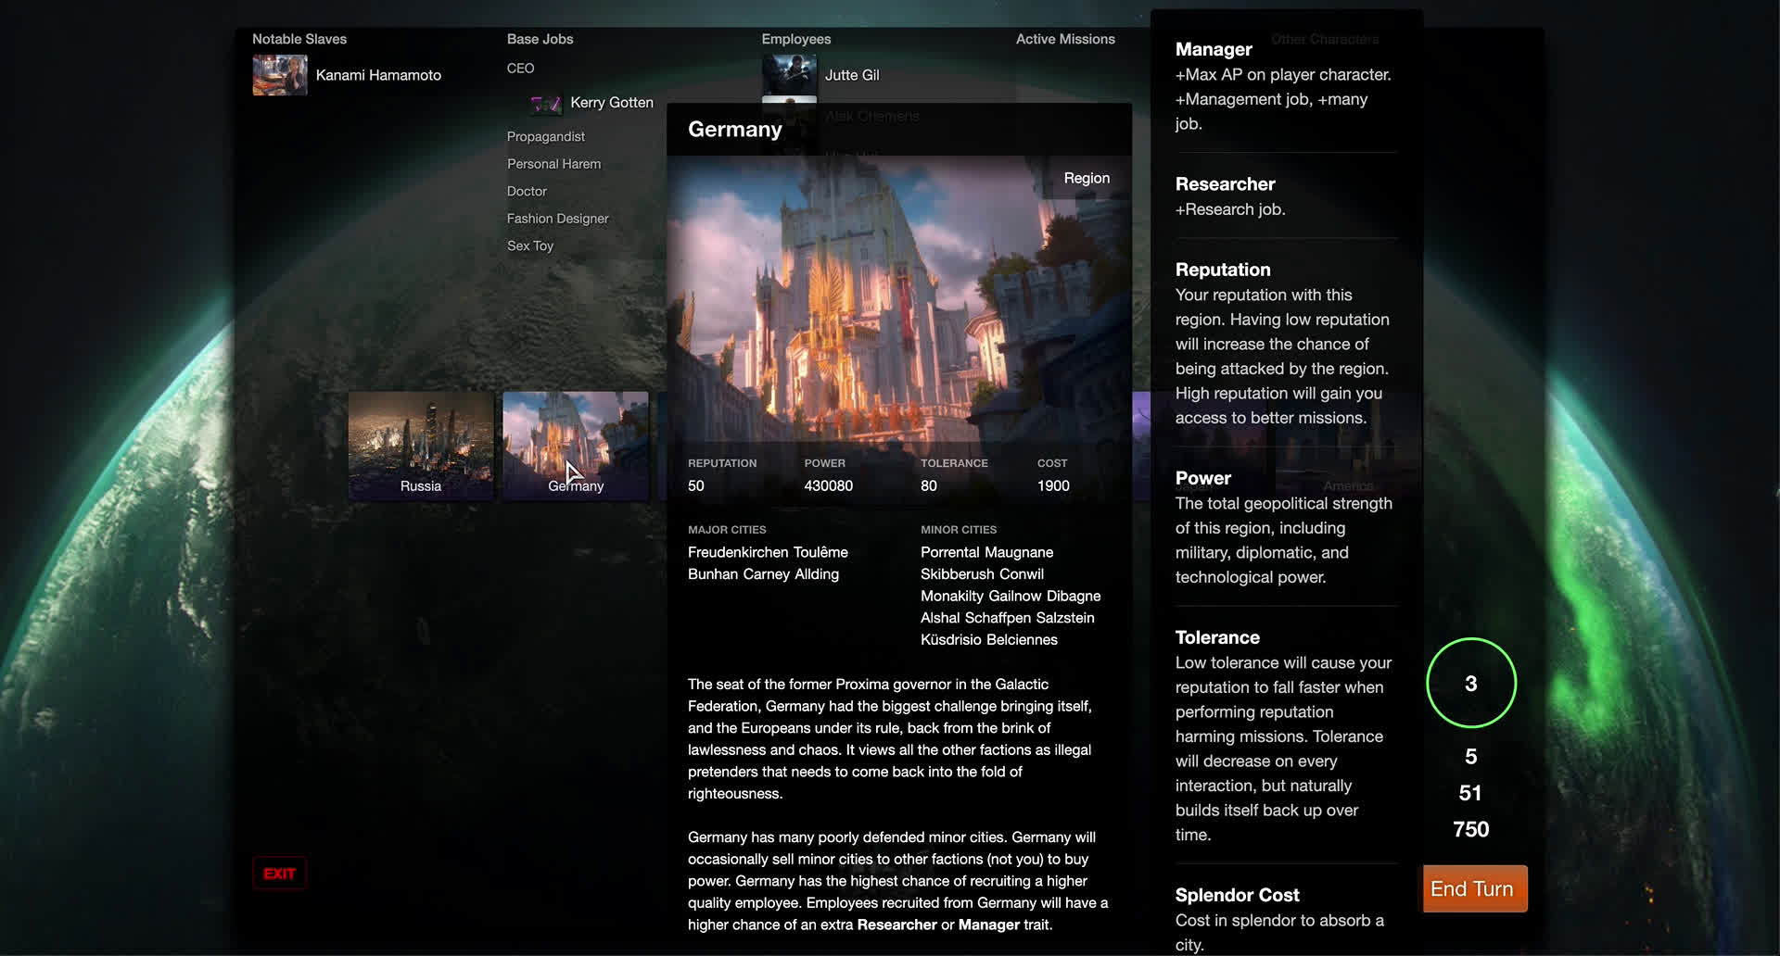Select Kerry Gotten's small portrait icon
The height and width of the screenshot is (956, 1780).
pyautogui.click(x=546, y=104)
